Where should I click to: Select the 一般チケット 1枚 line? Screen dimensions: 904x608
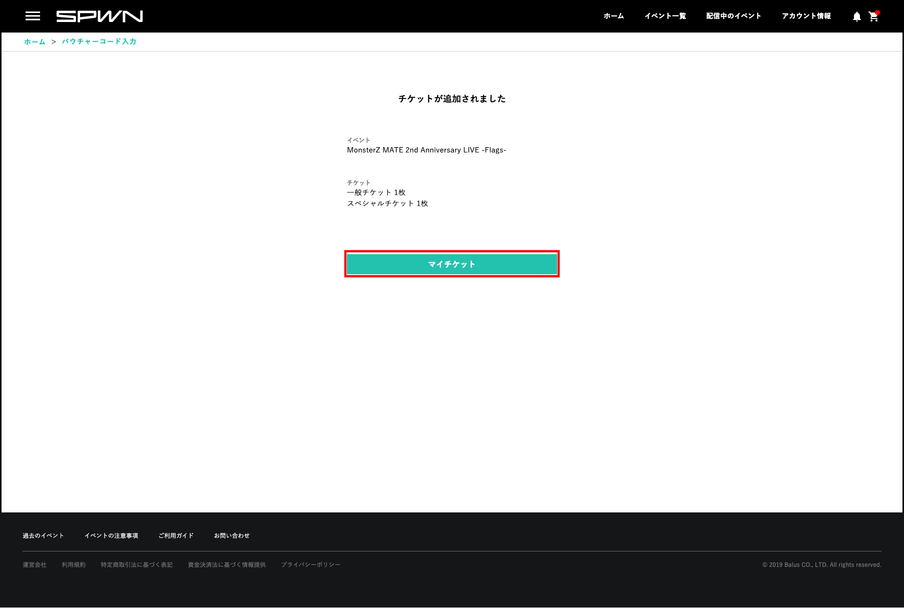[376, 192]
